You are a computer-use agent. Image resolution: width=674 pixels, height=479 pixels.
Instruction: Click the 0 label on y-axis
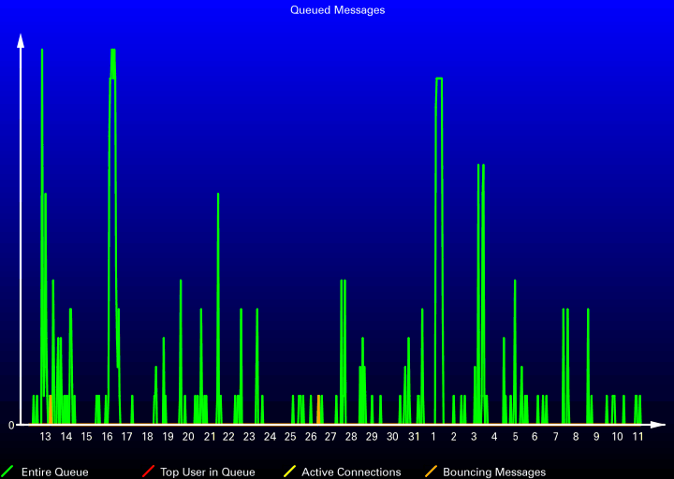(11, 425)
